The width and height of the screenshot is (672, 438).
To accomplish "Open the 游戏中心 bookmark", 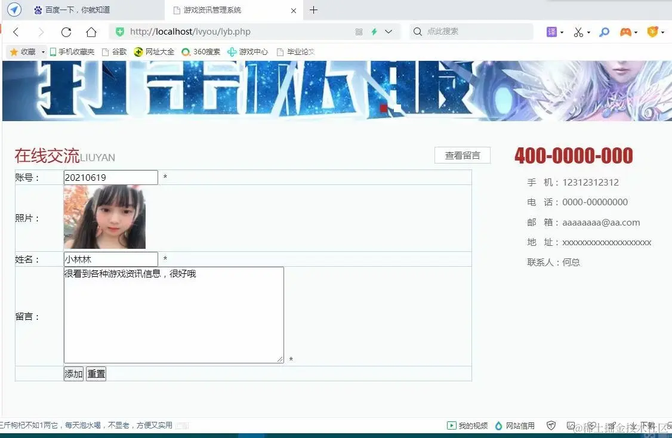I will tap(248, 52).
